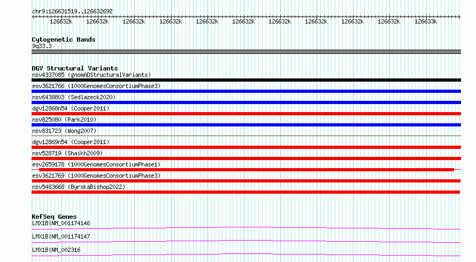Open the dgv12868n54 Cooper2011 label
The image size is (476, 262).
click(71, 108)
